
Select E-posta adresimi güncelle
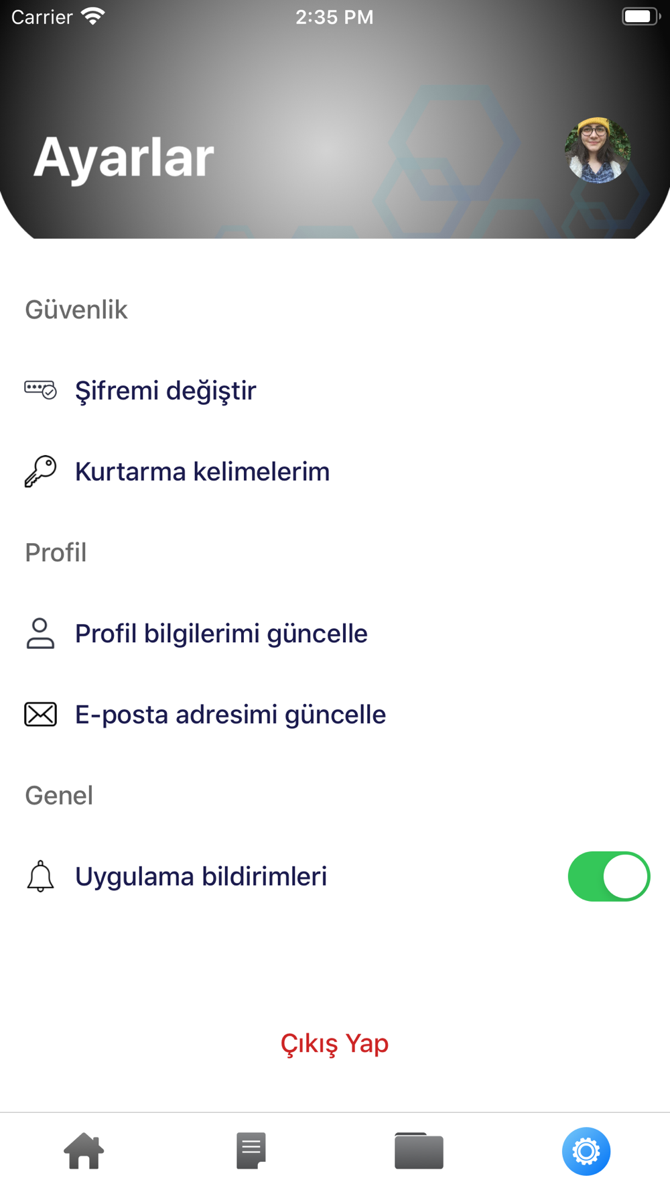point(230,715)
